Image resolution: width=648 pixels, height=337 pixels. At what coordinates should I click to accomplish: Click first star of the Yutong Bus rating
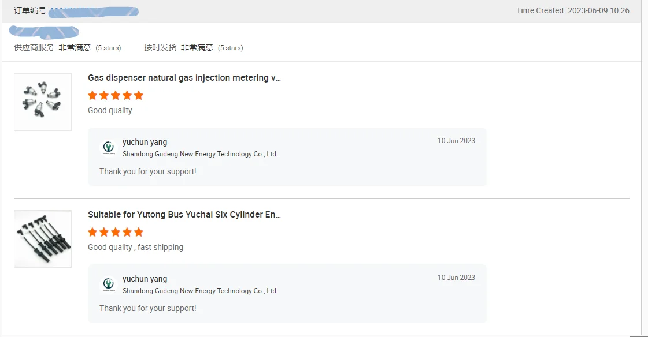[92, 232]
